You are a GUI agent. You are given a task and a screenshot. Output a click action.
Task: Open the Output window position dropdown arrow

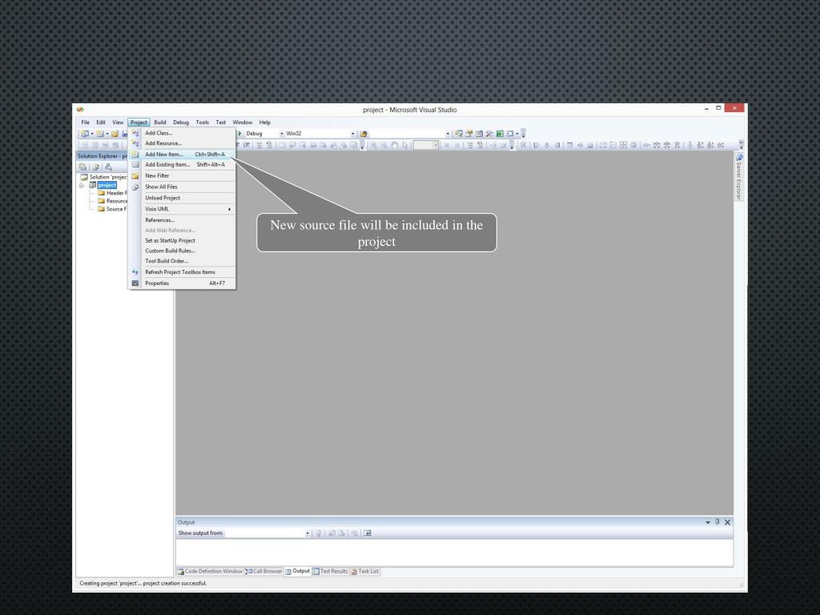tap(708, 522)
